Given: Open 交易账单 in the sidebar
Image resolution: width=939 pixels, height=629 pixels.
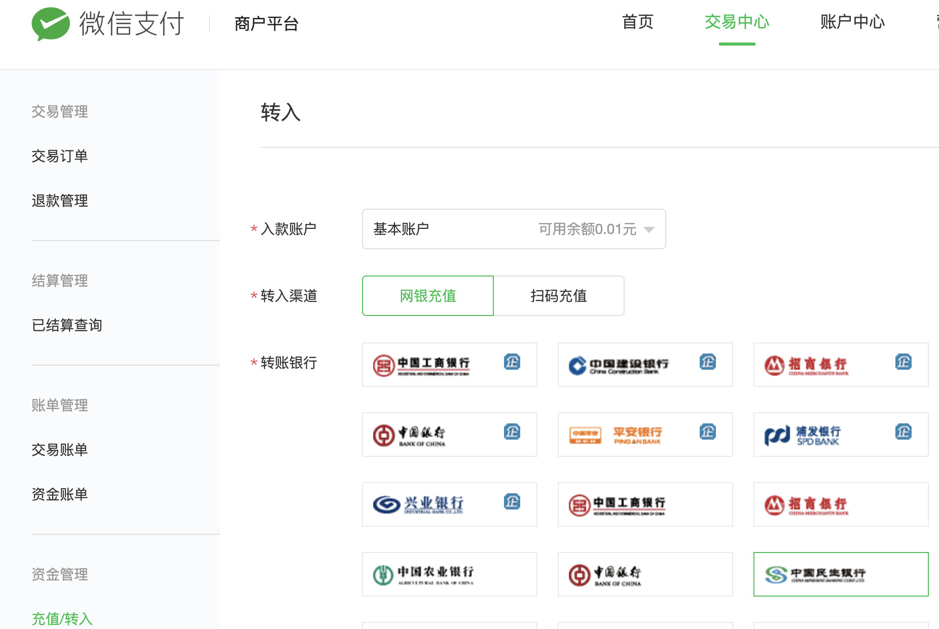Looking at the screenshot, I should (60, 450).
